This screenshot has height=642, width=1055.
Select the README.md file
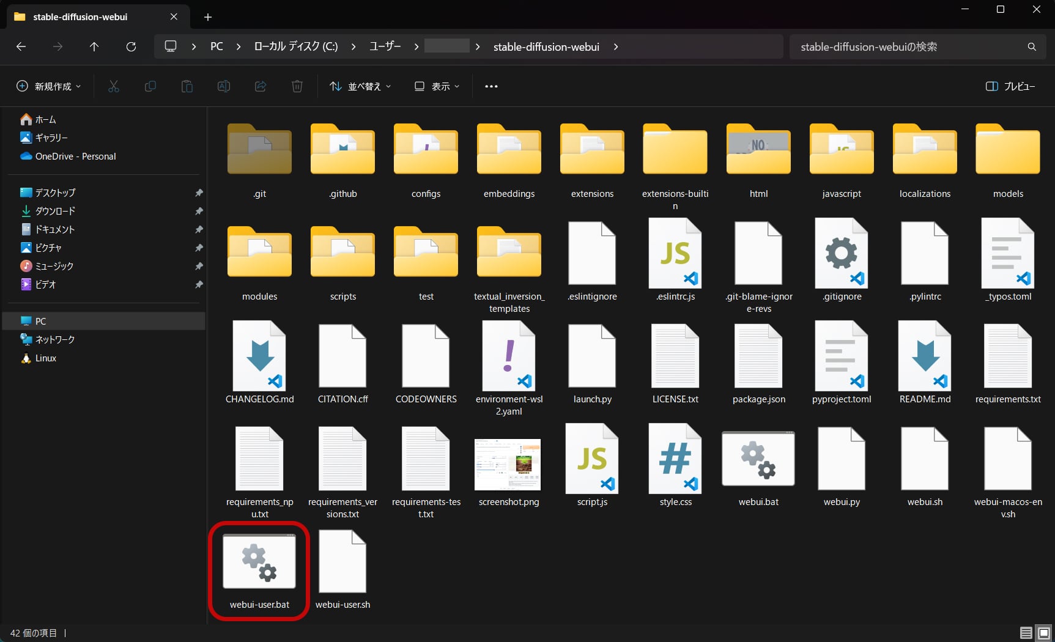(925, 363)
